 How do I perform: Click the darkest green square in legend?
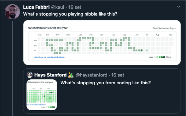coord(164,57)
